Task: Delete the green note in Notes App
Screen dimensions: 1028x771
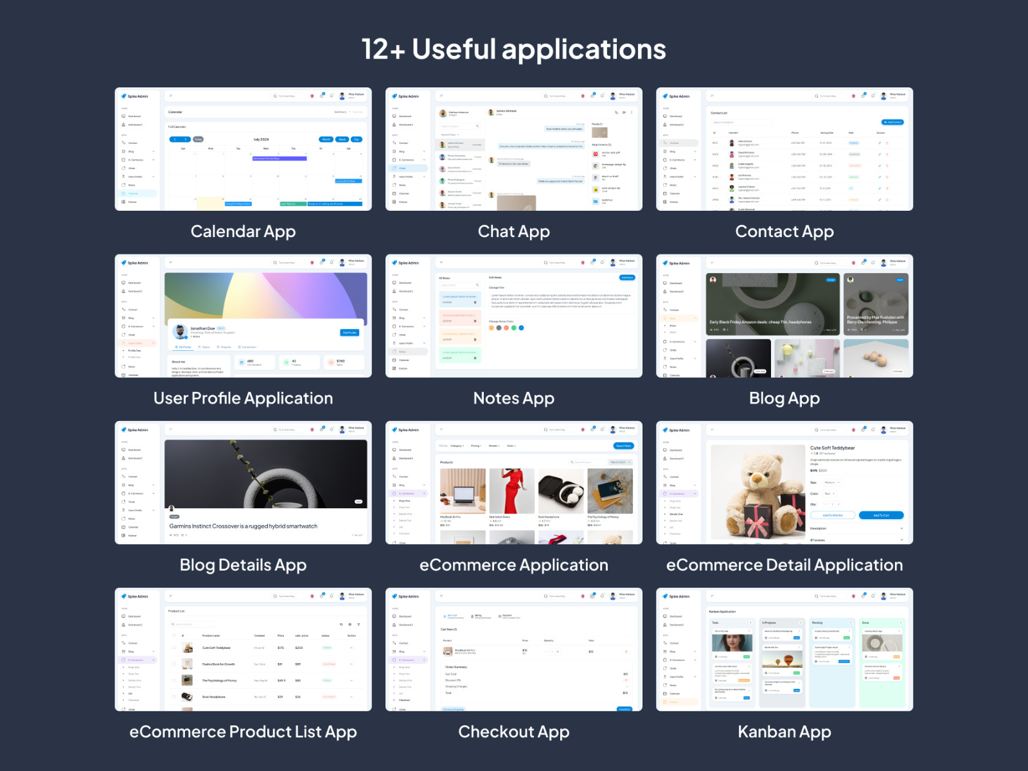Action: (x=475, y=358)
